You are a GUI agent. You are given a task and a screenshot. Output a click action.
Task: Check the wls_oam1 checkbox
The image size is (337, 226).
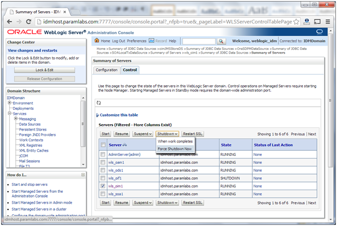103,162
